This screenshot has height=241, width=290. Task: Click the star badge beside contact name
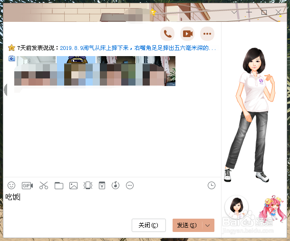(x=153, y=12)
